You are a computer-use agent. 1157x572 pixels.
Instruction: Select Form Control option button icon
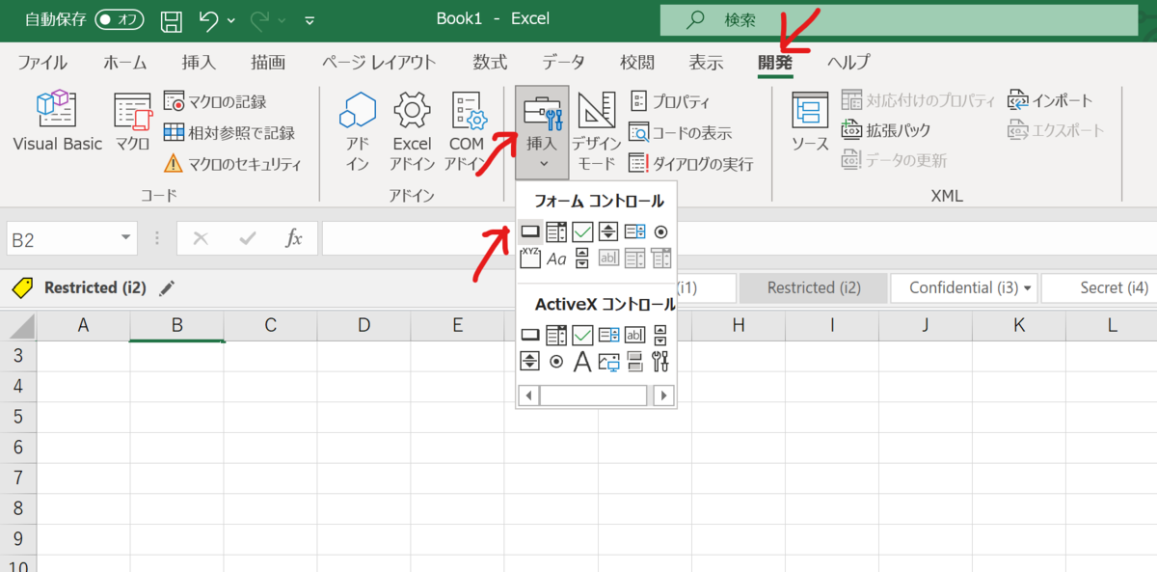660,232
